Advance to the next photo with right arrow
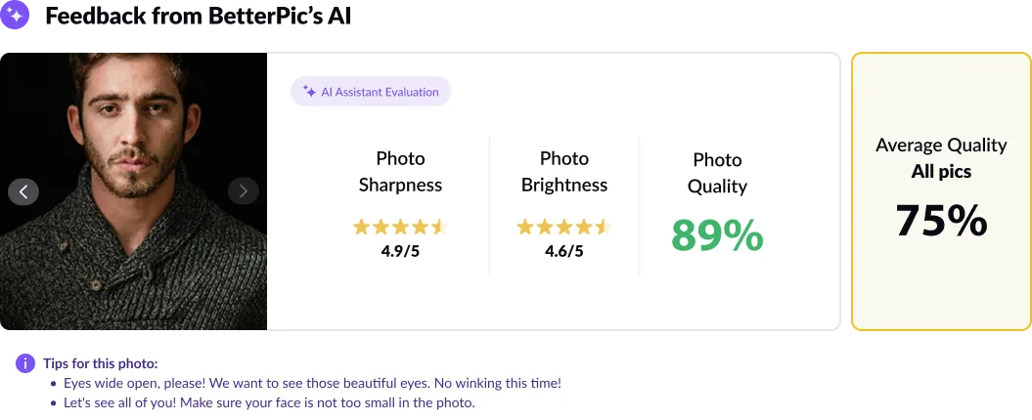This screenshot has height=420, width=1032. (x=244, y=191)
